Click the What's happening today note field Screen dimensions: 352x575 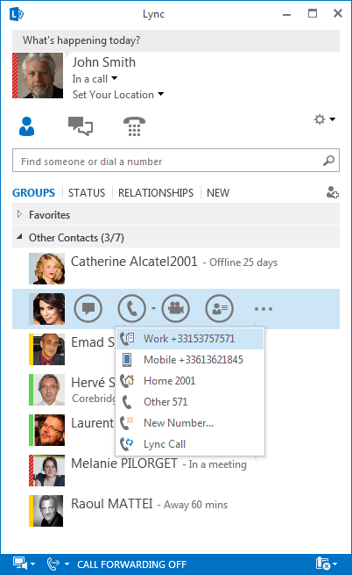(176, 40)
